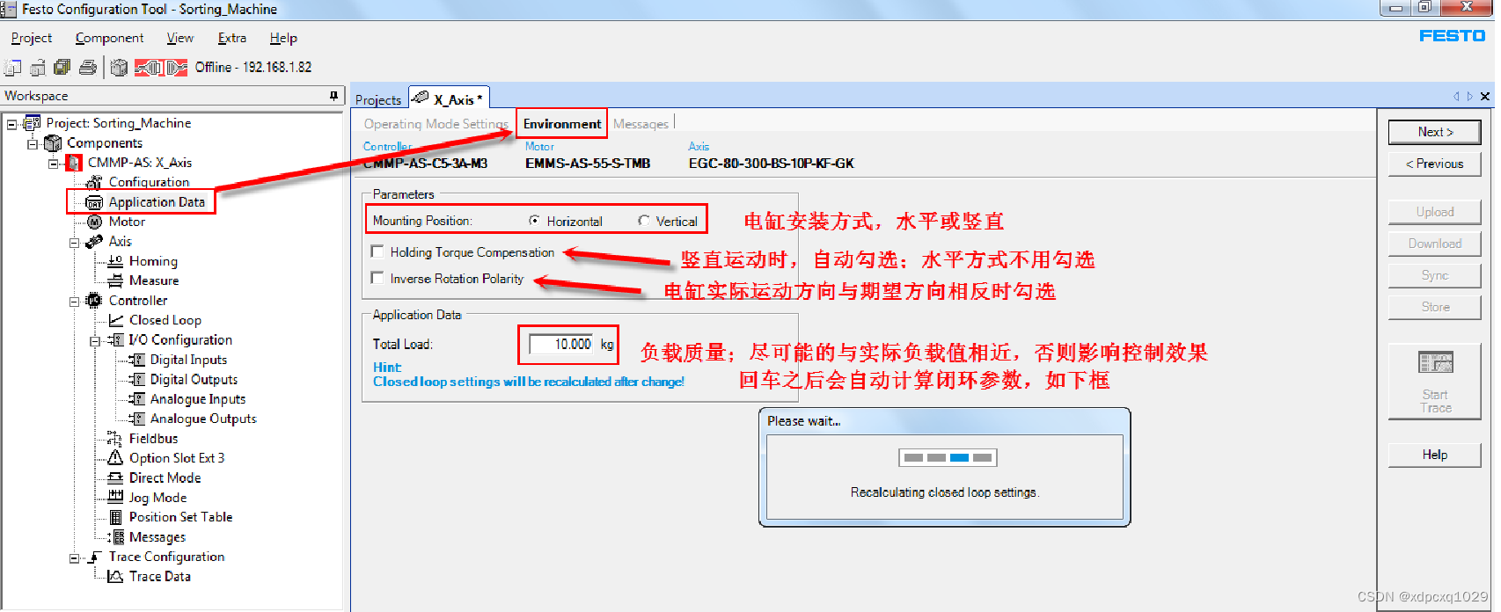Open the Help menu
This screenshot has width=1501, height=612.
(x=283, y=38)
